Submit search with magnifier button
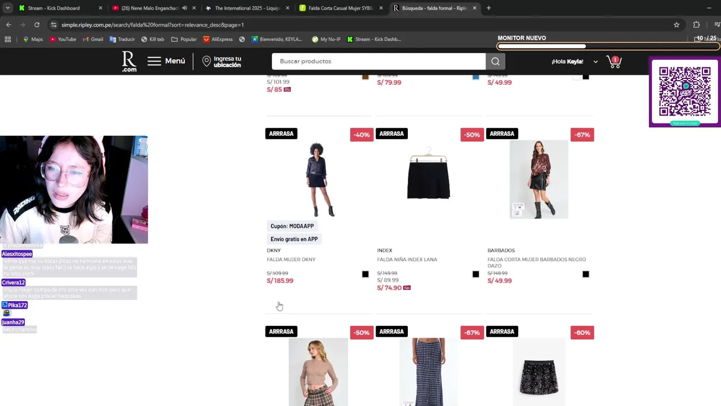This screenshot has width=721, height=406. point(495,61)
